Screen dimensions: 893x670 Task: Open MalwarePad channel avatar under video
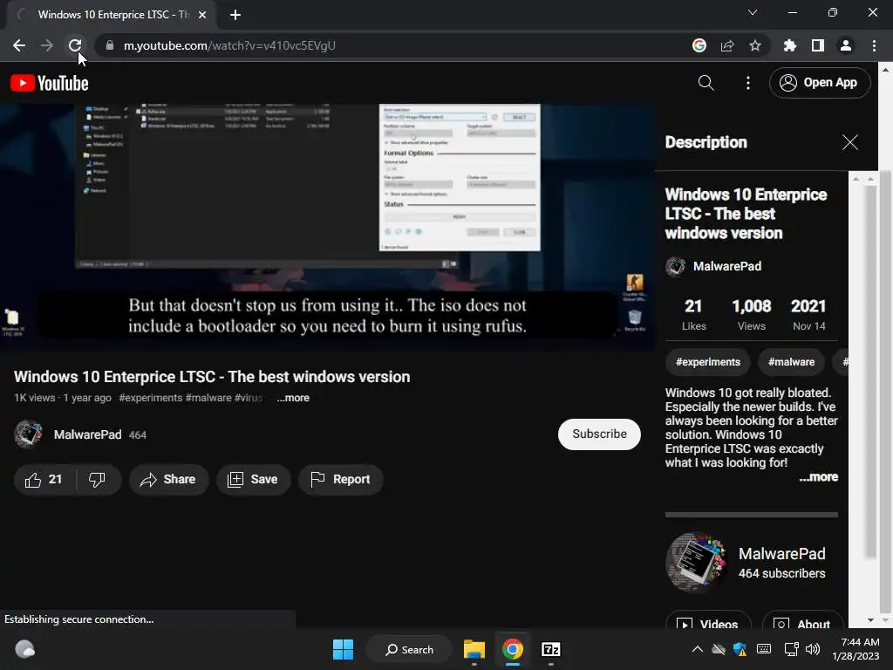pyautogui.click(x=28, y=434)
